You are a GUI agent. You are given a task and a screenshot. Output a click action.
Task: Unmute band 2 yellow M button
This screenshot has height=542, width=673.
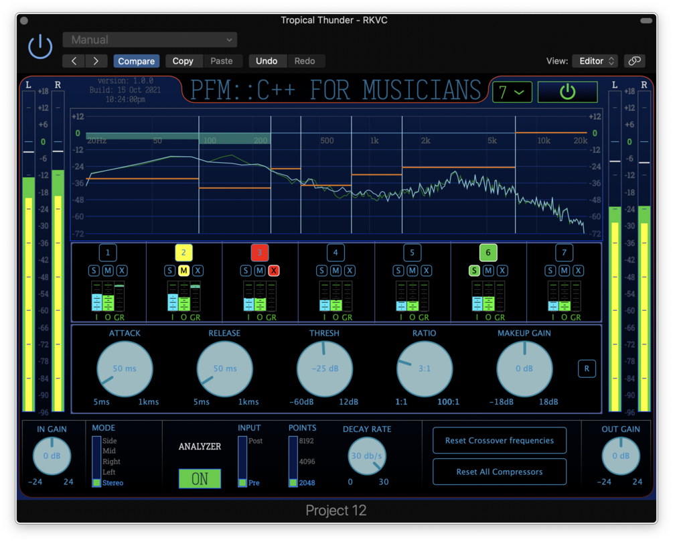point(183,271)
